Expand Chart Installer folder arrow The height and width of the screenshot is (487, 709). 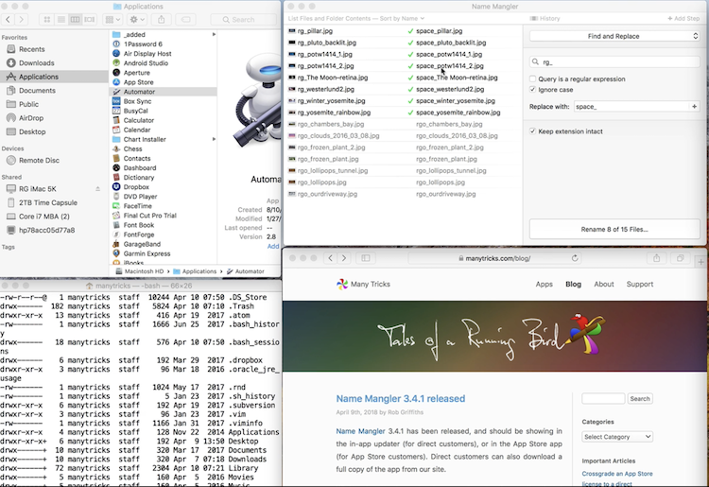pyautogui.click(x=214, y=139)
